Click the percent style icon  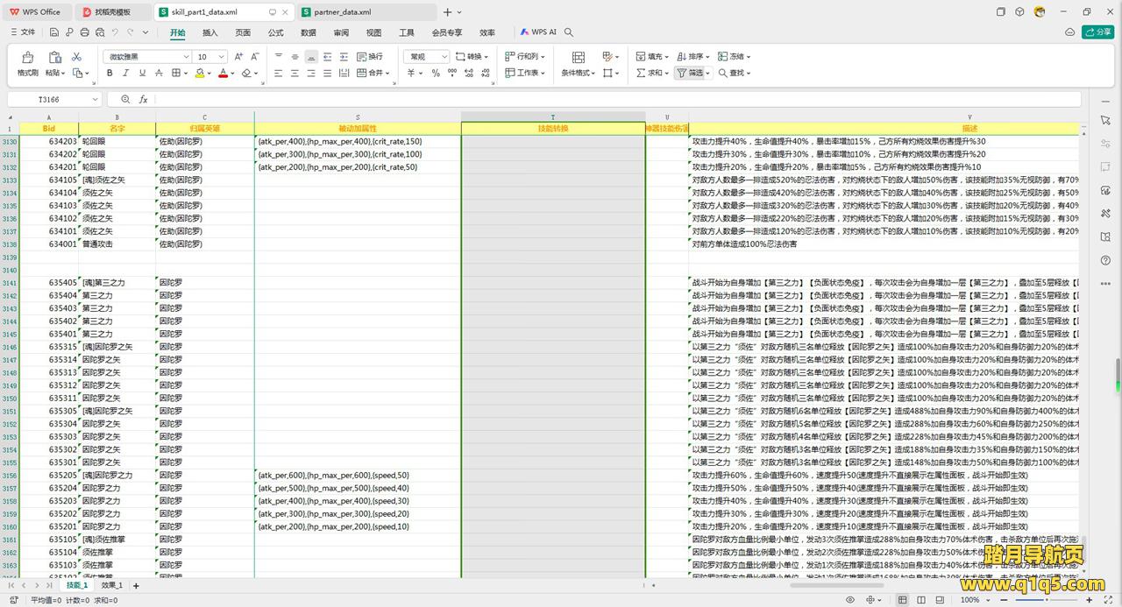pos(436,74)
